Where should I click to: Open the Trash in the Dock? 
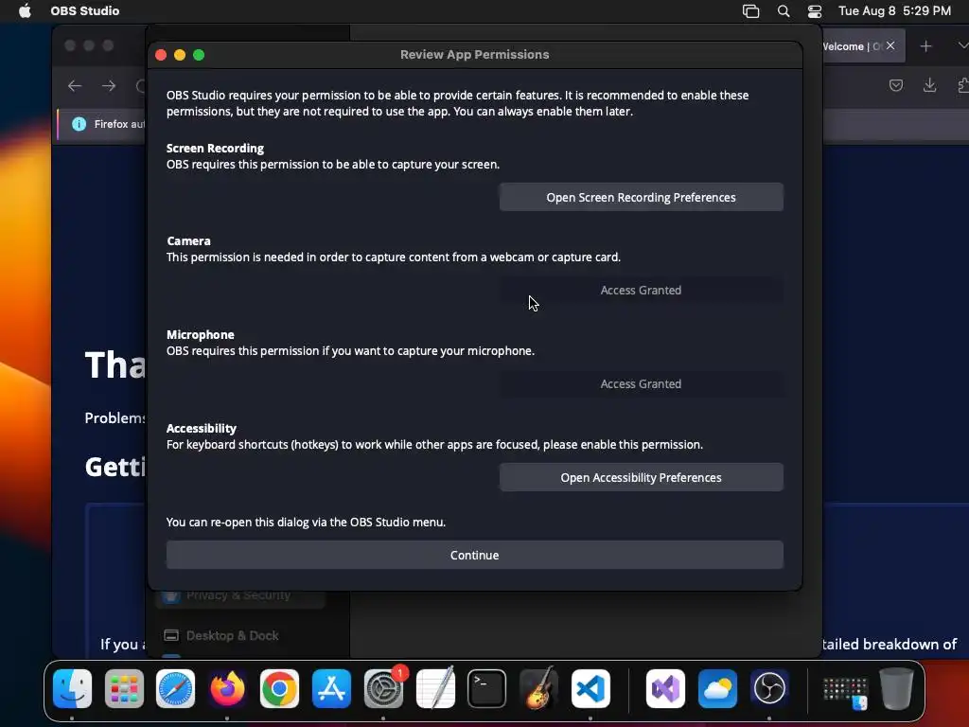coord(897,688)
